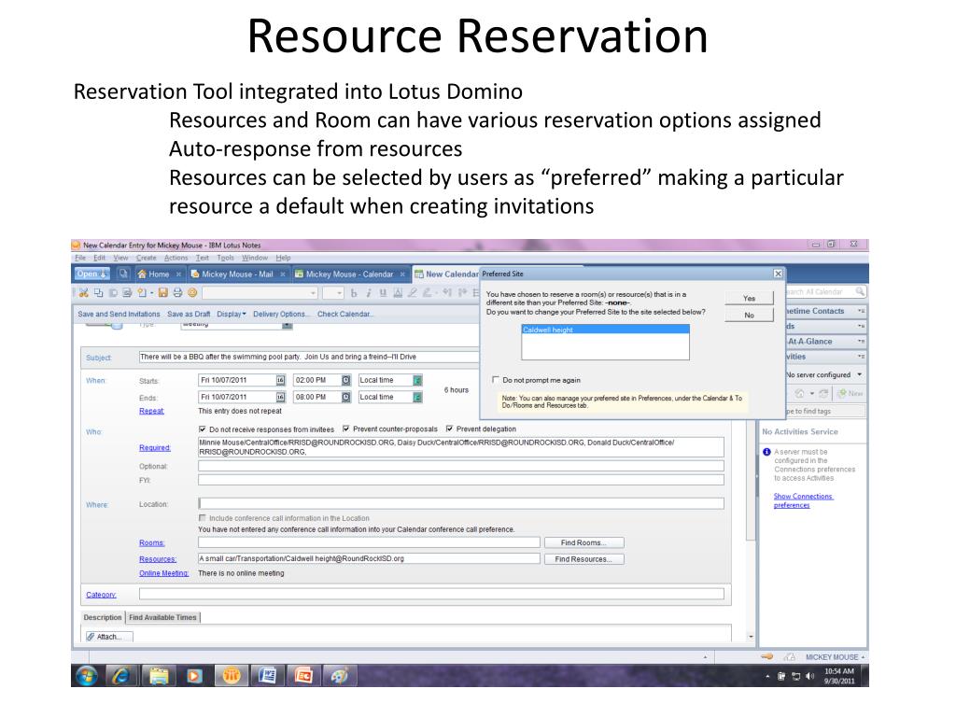The image size is (956, 717).
Task: Open Windows Media Player on taskbar
Action: click(194, 676)
